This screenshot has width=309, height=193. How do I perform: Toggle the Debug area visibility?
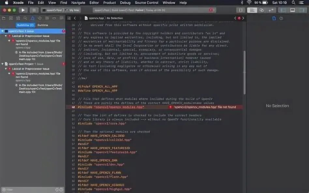coord(292,10)
